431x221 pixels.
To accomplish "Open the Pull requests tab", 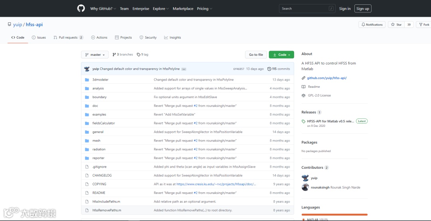I will click(x=69, y=37).
